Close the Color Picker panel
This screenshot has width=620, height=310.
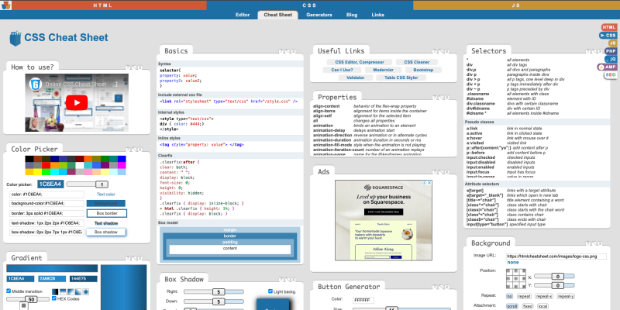click(x=140, y=150)
